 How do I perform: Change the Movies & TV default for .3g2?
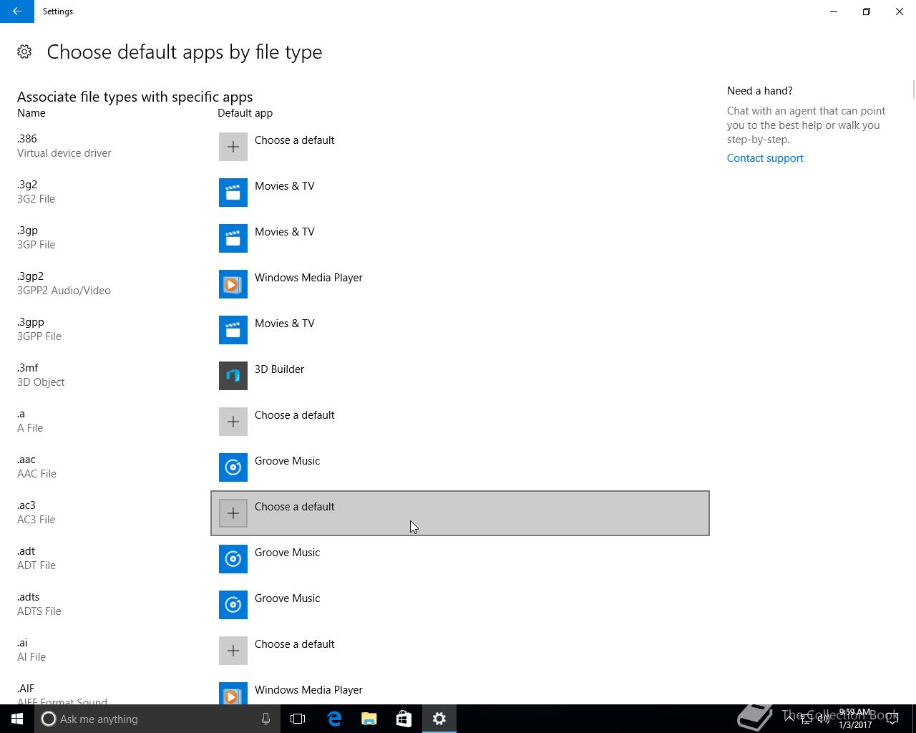[460, 193]
